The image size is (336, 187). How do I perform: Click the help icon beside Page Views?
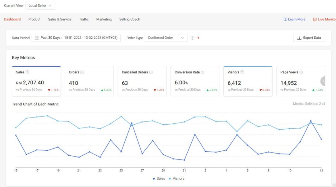[x=301, y=72]
